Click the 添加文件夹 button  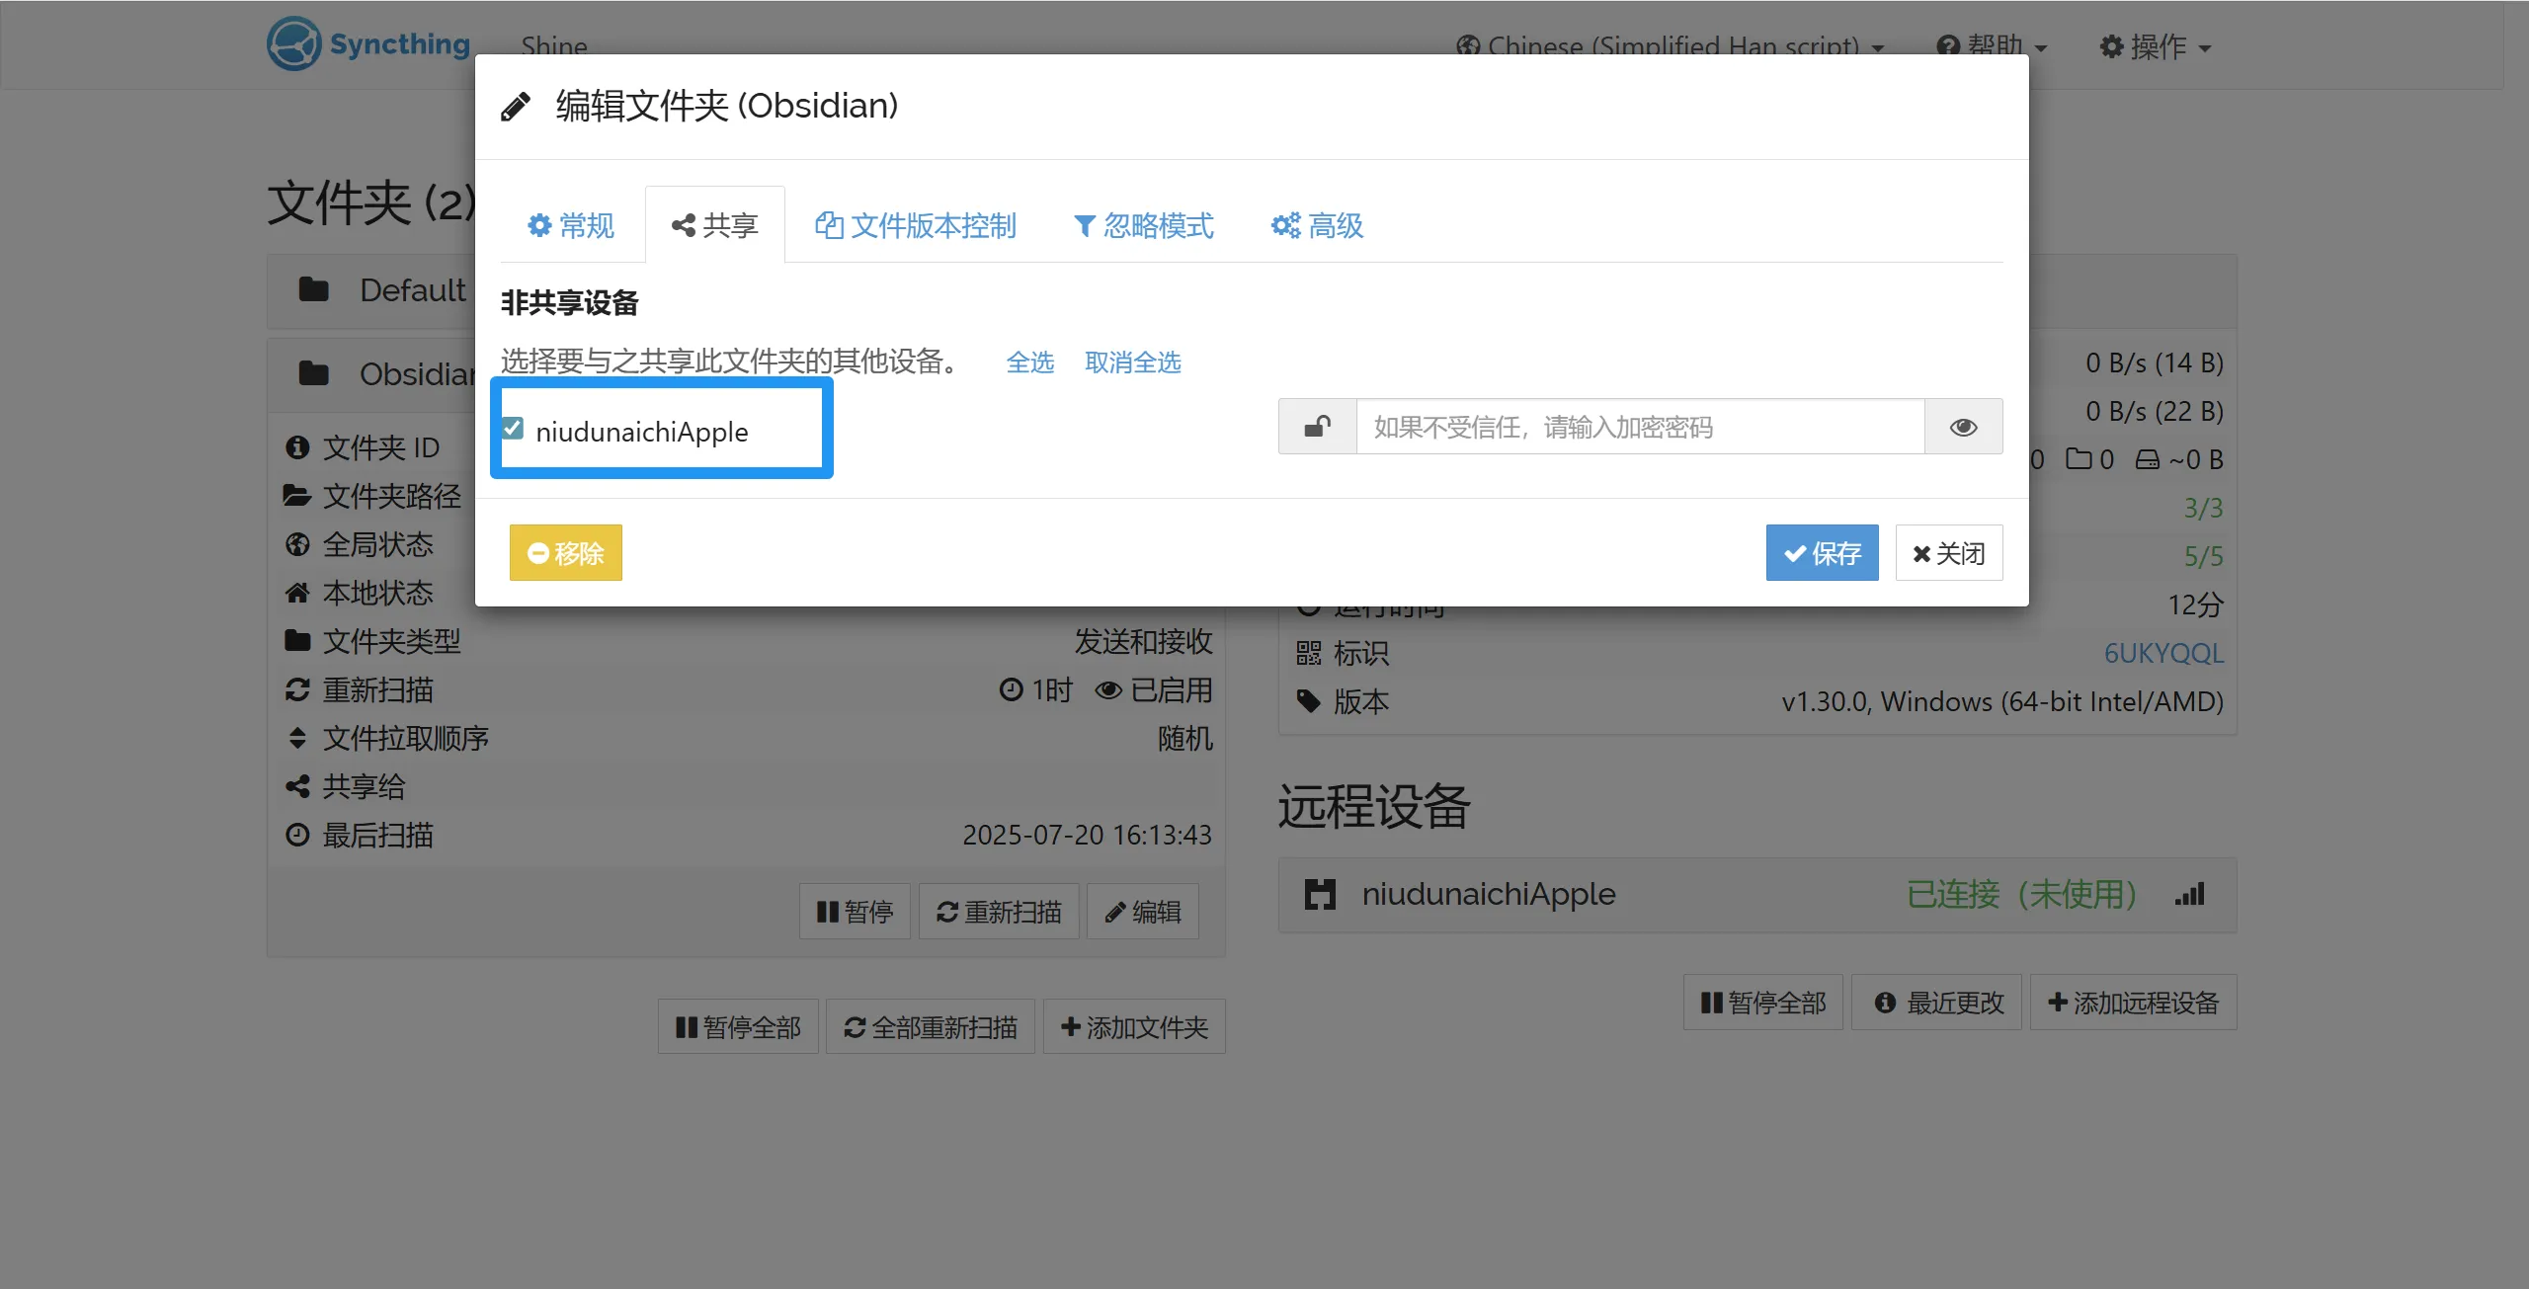click(1134, 1027)
